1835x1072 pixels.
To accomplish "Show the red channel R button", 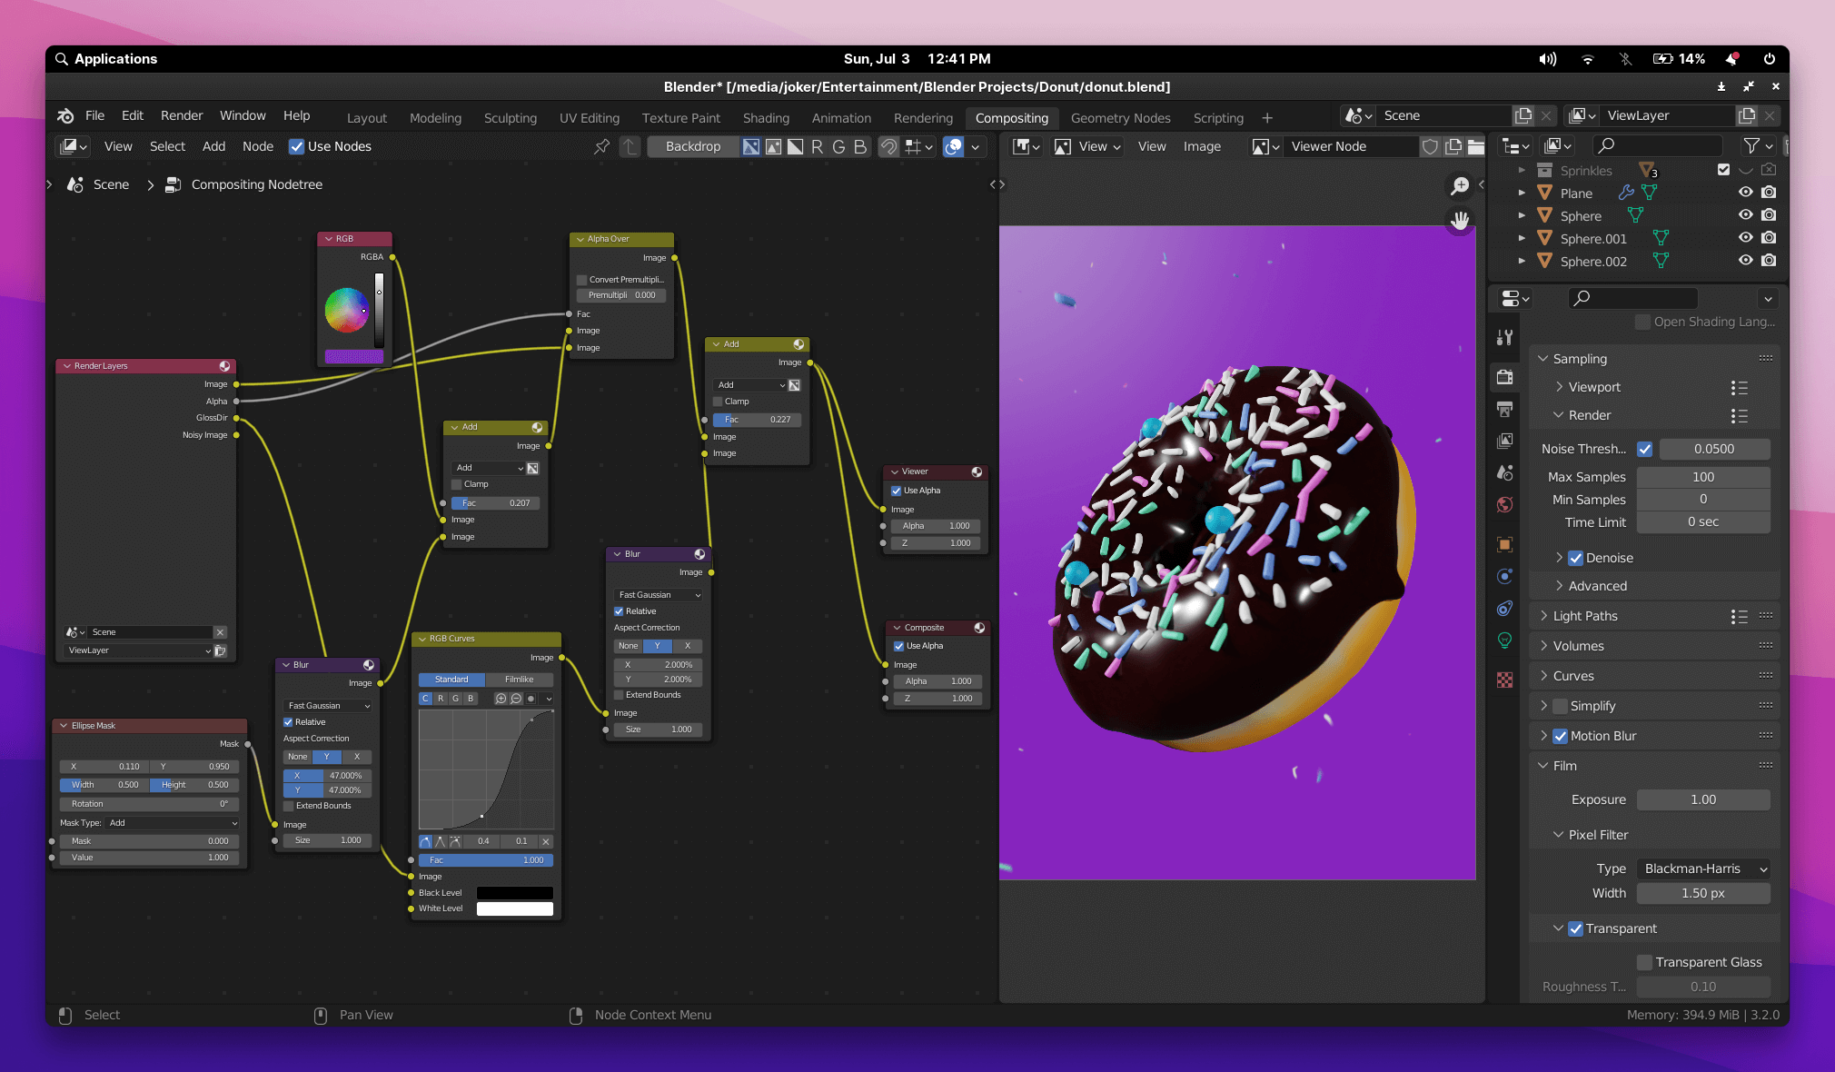I will pyautogui.click(x=817, y=146).
